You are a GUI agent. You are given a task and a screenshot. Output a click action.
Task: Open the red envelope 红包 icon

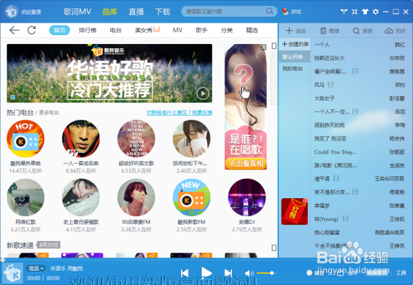coord(294,212)
